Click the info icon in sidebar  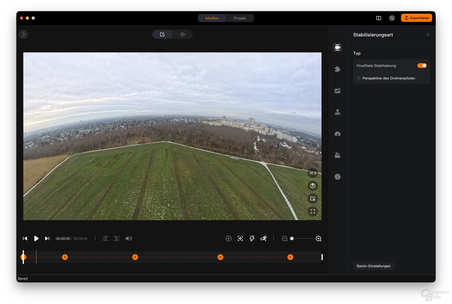[x=337, y=177]
